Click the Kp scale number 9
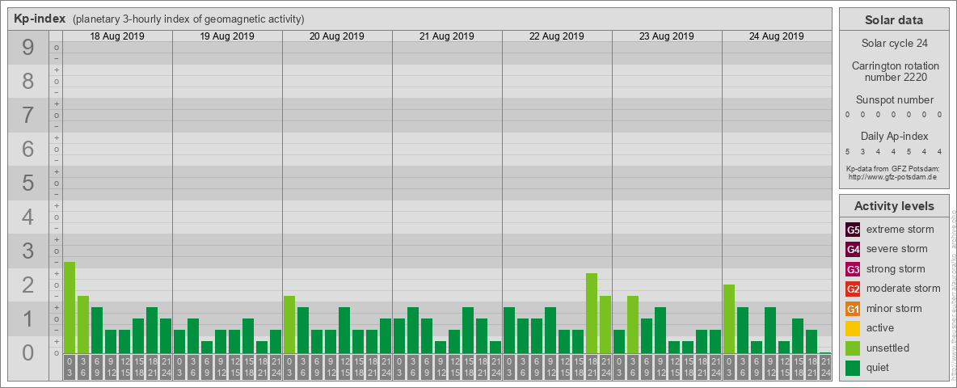 (27, 48)
